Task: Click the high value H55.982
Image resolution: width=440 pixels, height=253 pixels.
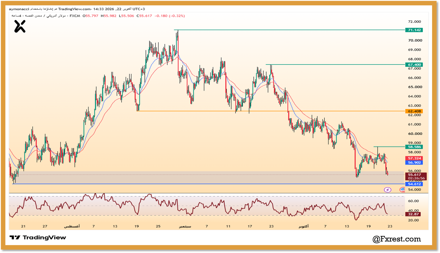Action: point(108,16)
